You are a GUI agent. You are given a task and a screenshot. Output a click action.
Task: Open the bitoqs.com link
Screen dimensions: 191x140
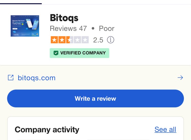36,78
